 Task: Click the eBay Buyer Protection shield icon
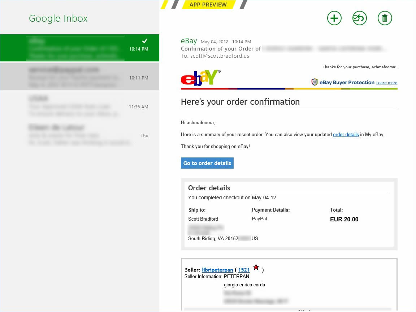pyautogui.click(x=315, y=82)
